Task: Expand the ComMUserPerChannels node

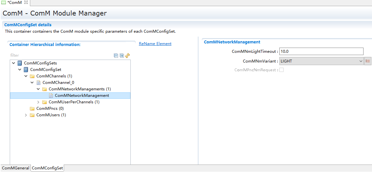Action: (38, 102)
